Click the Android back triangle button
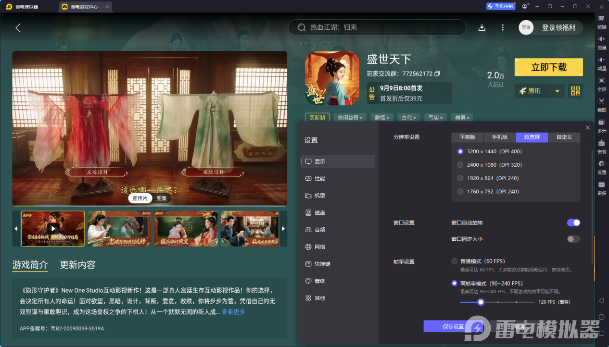Screen dimensions: 609x347 (x=601, y=301)
